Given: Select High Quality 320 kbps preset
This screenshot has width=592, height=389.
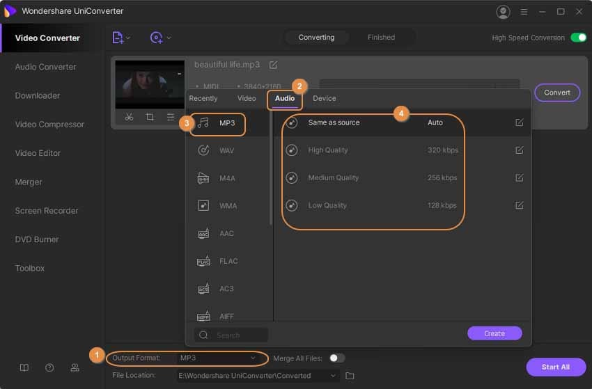Looking at the screenshot, I should pos(403,150).
